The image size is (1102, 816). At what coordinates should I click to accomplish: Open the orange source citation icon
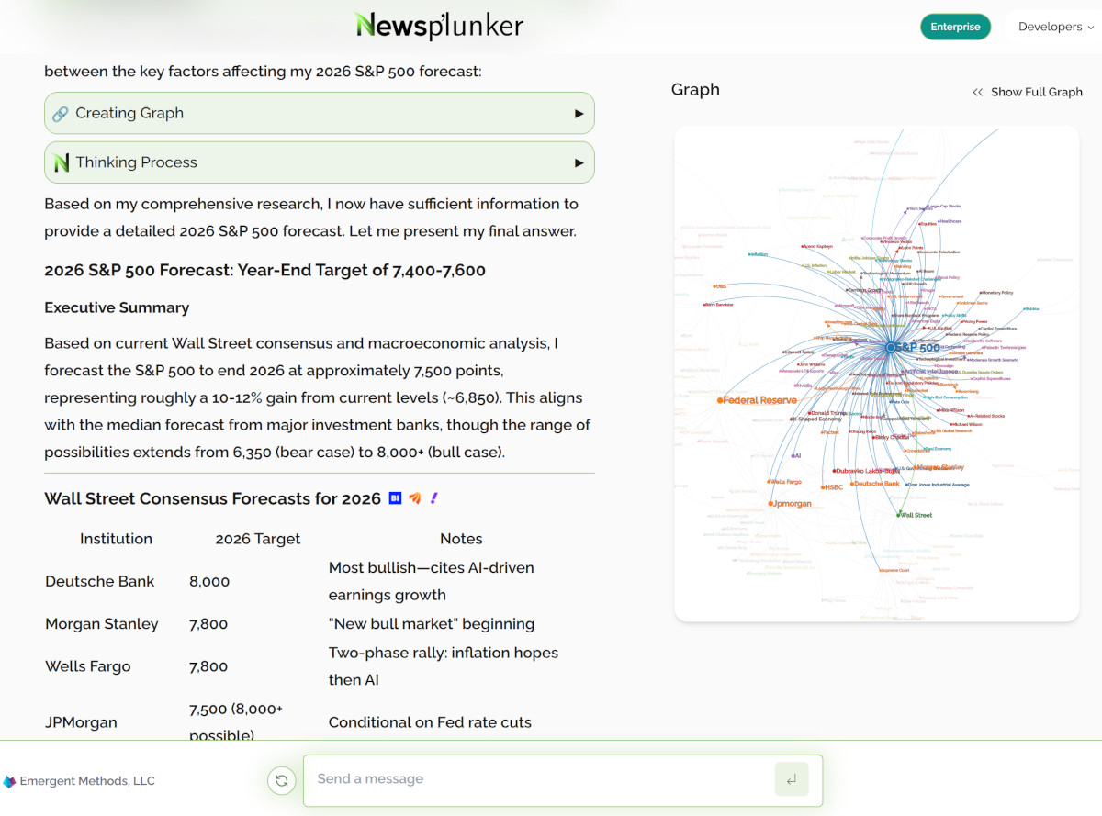(415, 498)
